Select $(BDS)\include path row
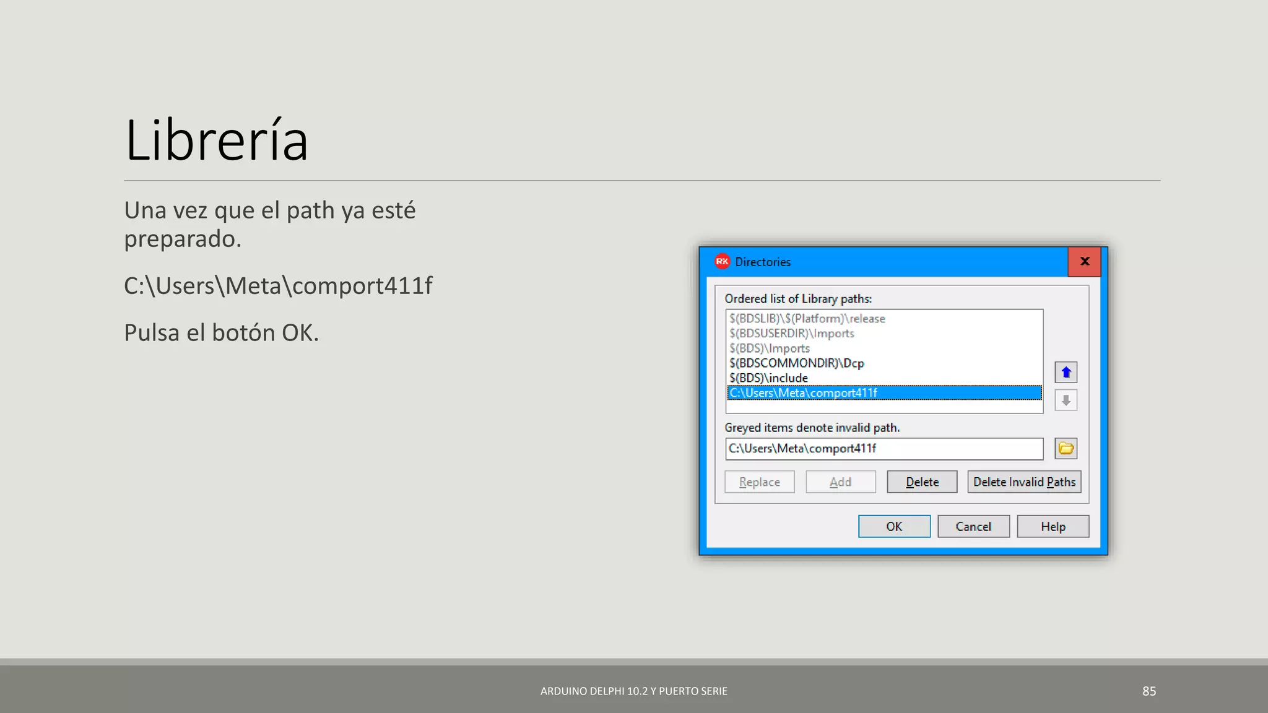1268x713 pixels. coord(884,378)
